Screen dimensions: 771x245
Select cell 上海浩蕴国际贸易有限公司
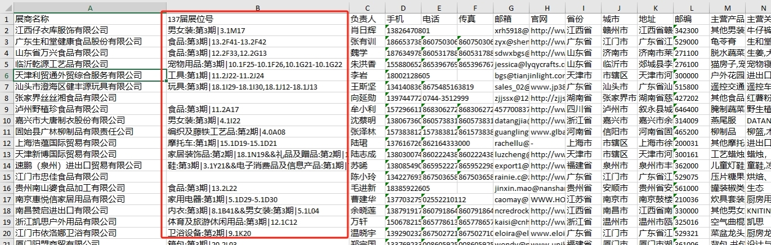click(x=90, y=142)
